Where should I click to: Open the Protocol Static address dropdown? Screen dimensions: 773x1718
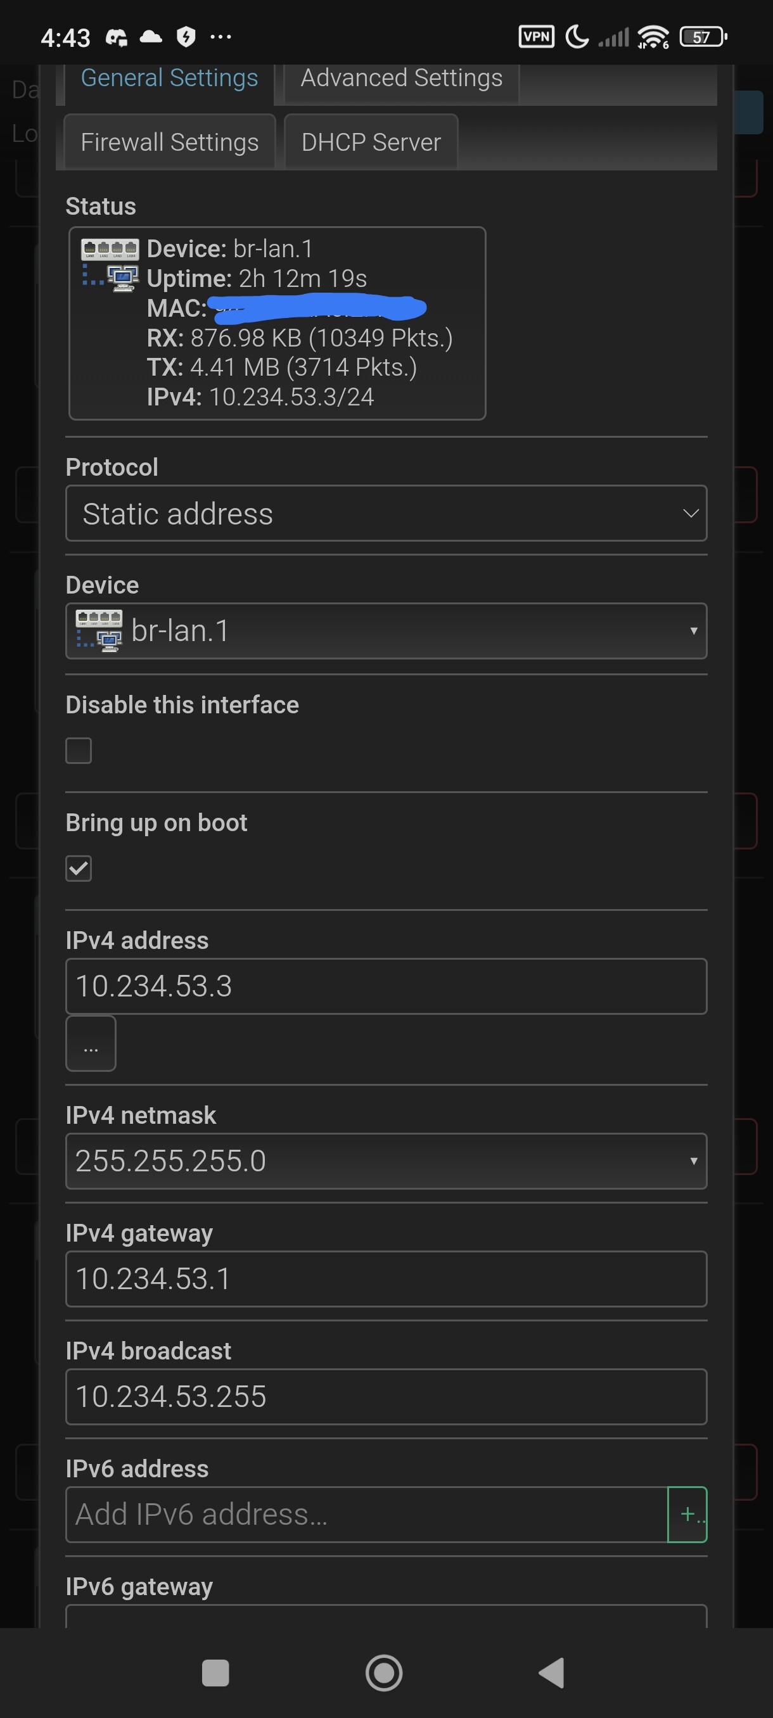coord(386,513)
